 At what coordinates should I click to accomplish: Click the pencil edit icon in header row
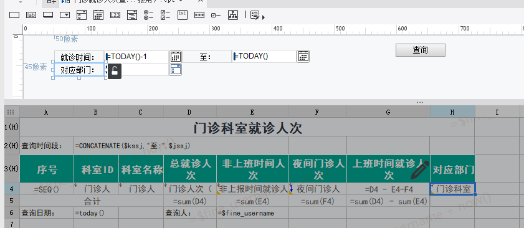tap(420, 169)
